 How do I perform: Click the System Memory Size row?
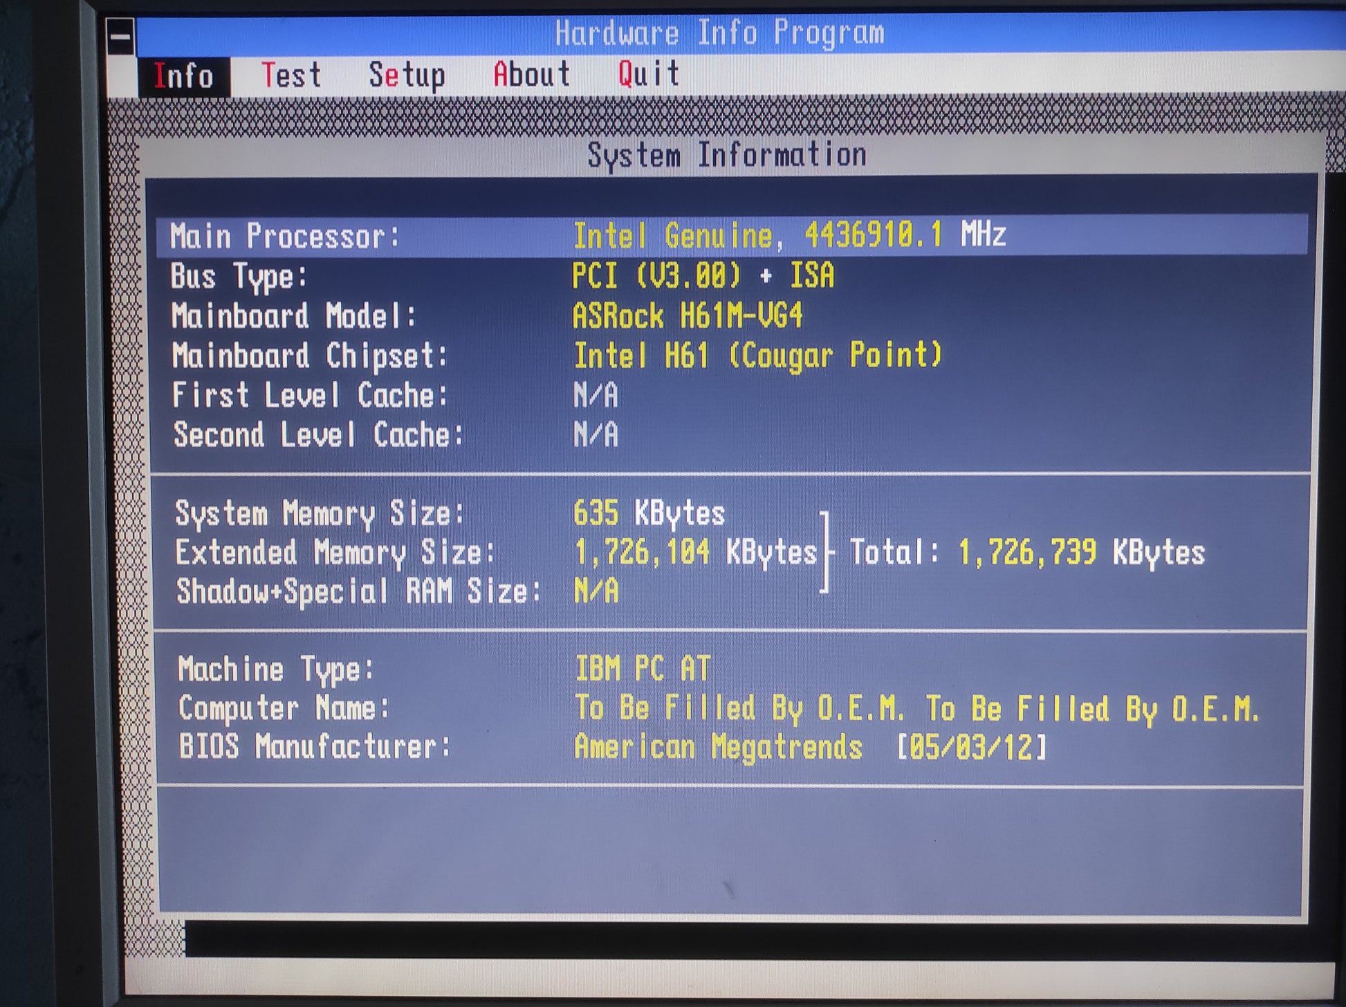tap(319, 514)
